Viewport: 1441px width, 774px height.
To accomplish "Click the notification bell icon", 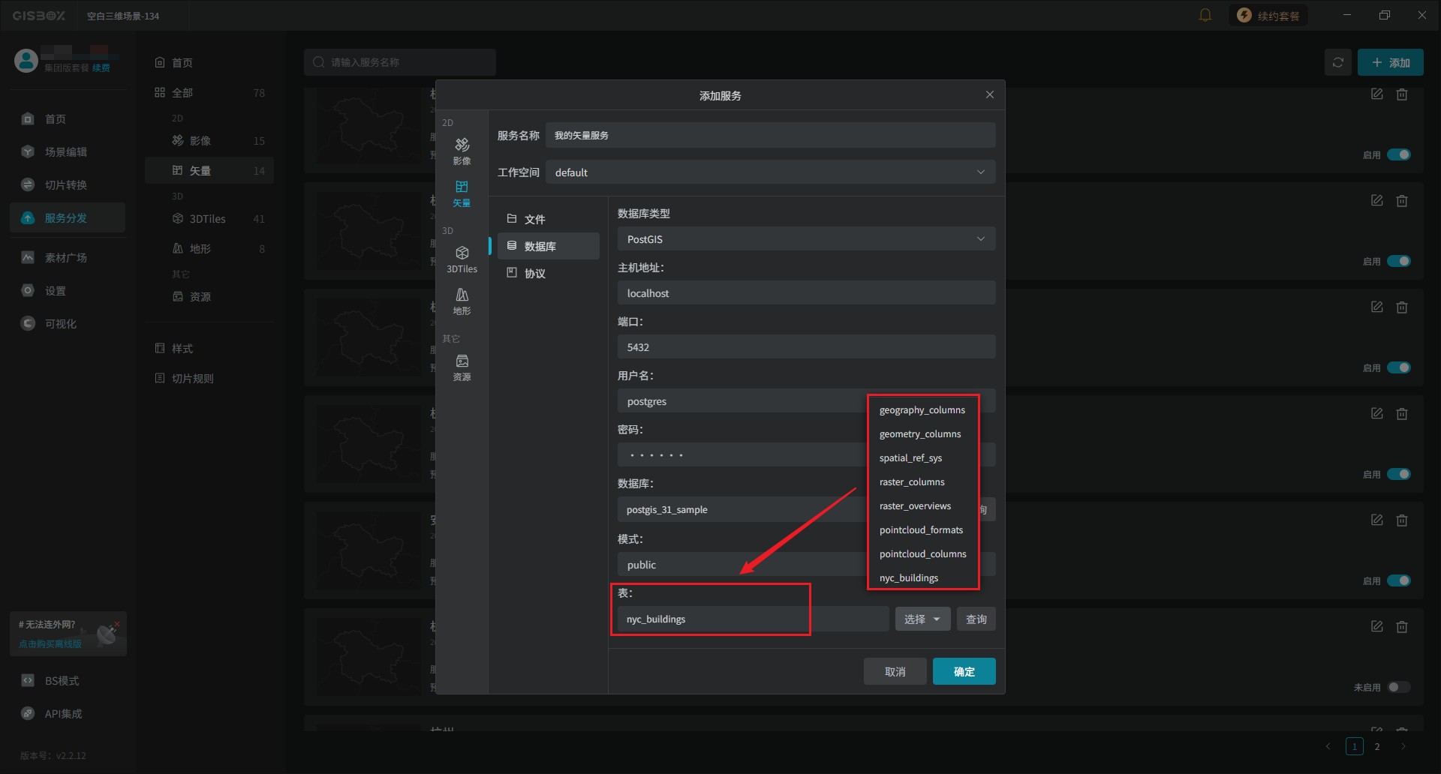I will (1205, 15).
